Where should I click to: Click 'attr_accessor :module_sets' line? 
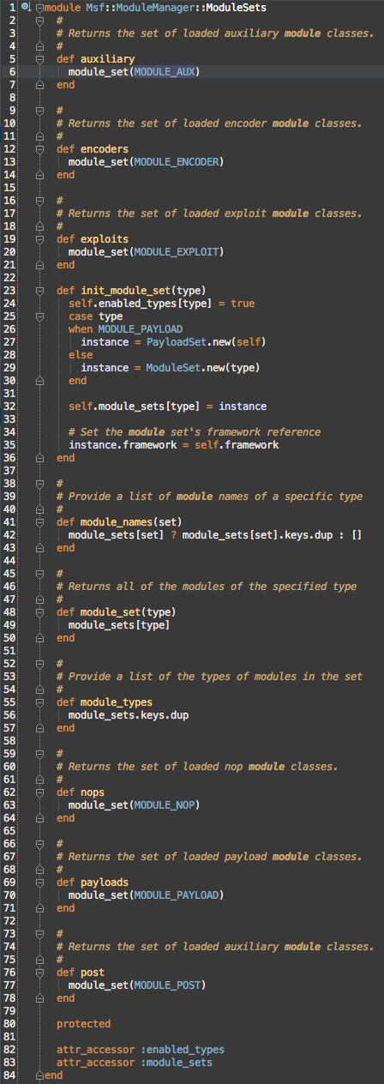[x=135, y=1063]
